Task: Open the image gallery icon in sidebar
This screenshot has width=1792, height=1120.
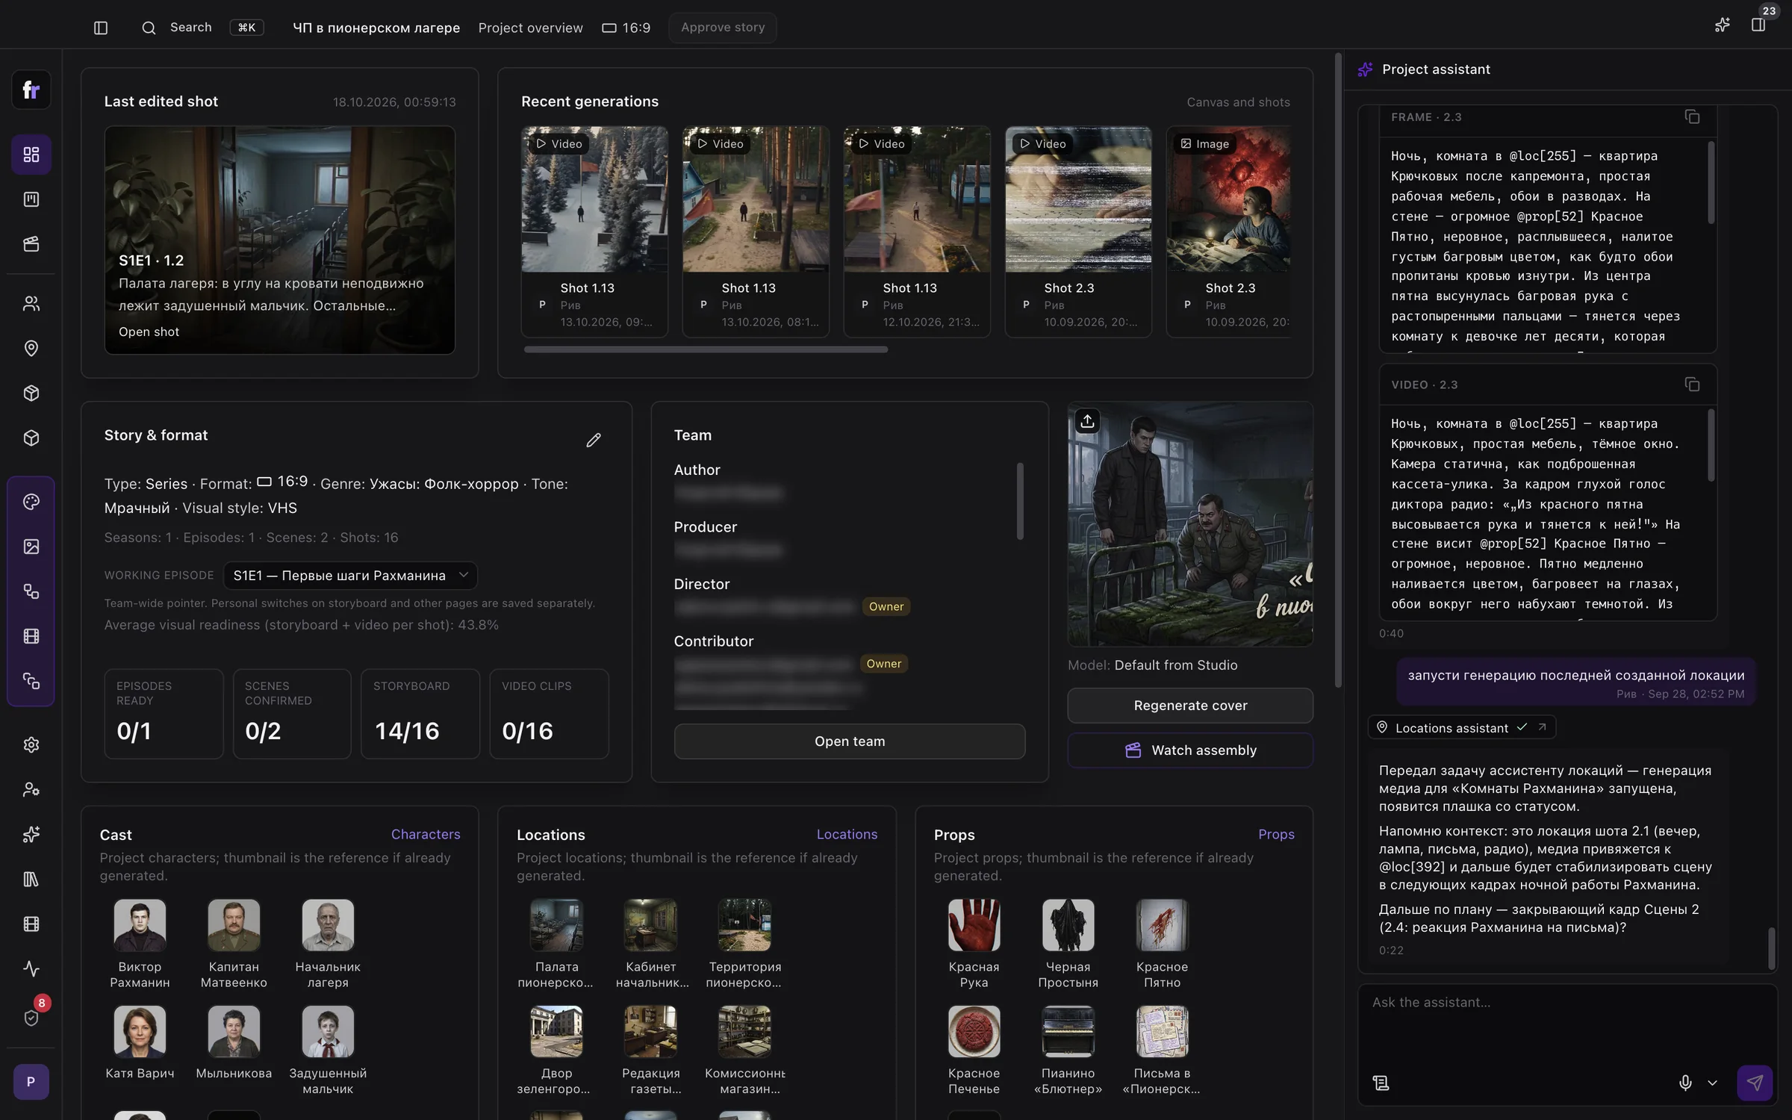Action: coord(31,547)
